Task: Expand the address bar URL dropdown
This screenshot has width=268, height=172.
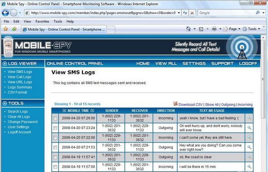Action: tap(179, 13)
